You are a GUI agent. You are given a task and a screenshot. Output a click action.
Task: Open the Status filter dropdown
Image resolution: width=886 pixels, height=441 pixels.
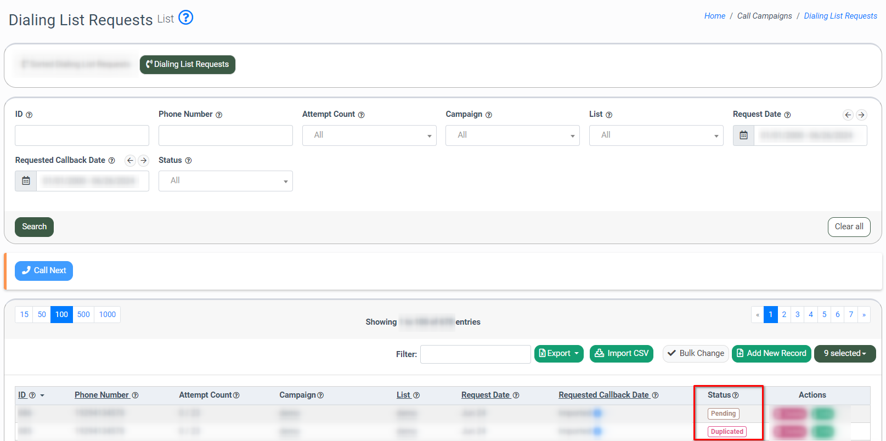(x=225, y=181)
